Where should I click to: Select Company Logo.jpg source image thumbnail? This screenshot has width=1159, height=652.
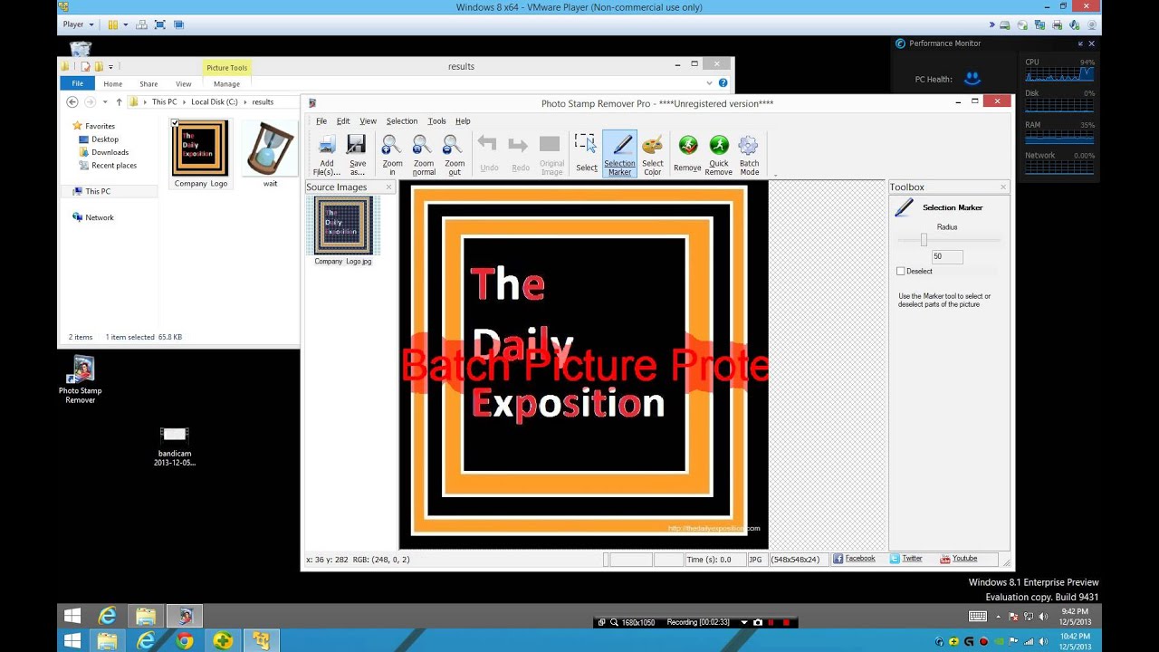coord(343,230)
